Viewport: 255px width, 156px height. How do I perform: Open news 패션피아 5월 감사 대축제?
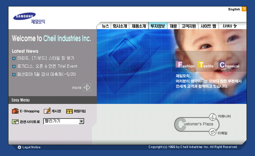(x=47, y=74)
